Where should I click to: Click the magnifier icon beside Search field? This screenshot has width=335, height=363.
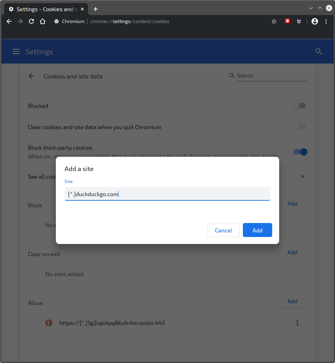tap(232, 76)
